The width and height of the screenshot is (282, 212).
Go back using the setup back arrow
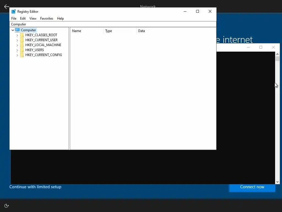click(x=7, y=7)
